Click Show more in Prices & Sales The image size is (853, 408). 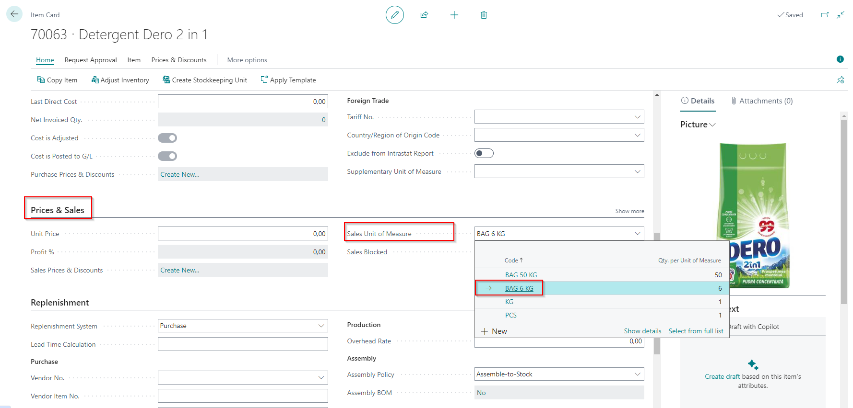pyautogui.click(x=629, y=211)
